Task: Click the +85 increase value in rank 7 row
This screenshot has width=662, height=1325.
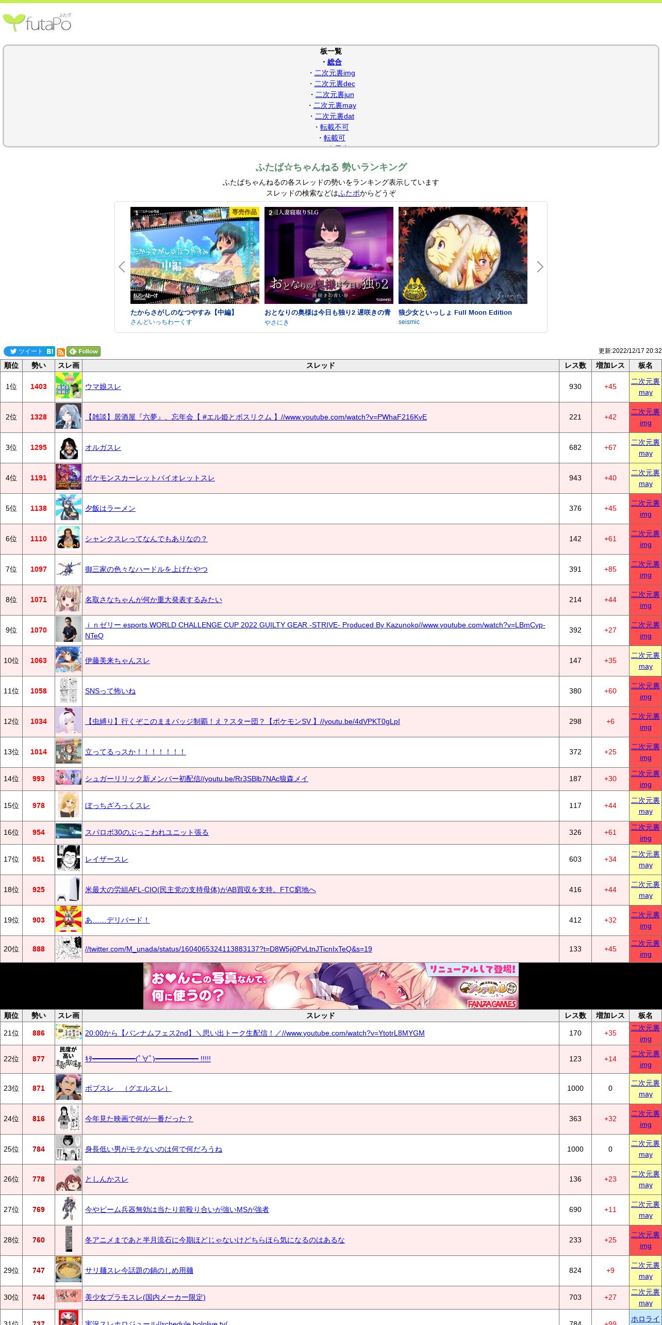Action: click(610, 569)
